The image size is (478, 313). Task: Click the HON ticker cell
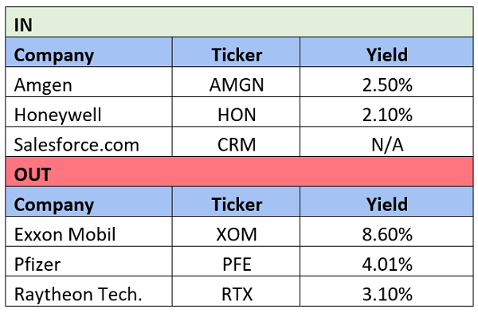(x=236, y=112)
